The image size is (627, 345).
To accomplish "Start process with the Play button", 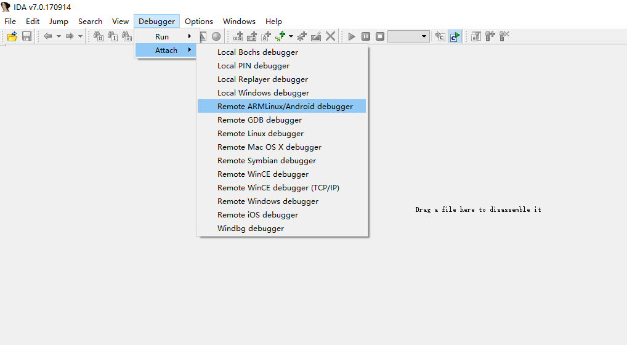I will tap(352, 36).
